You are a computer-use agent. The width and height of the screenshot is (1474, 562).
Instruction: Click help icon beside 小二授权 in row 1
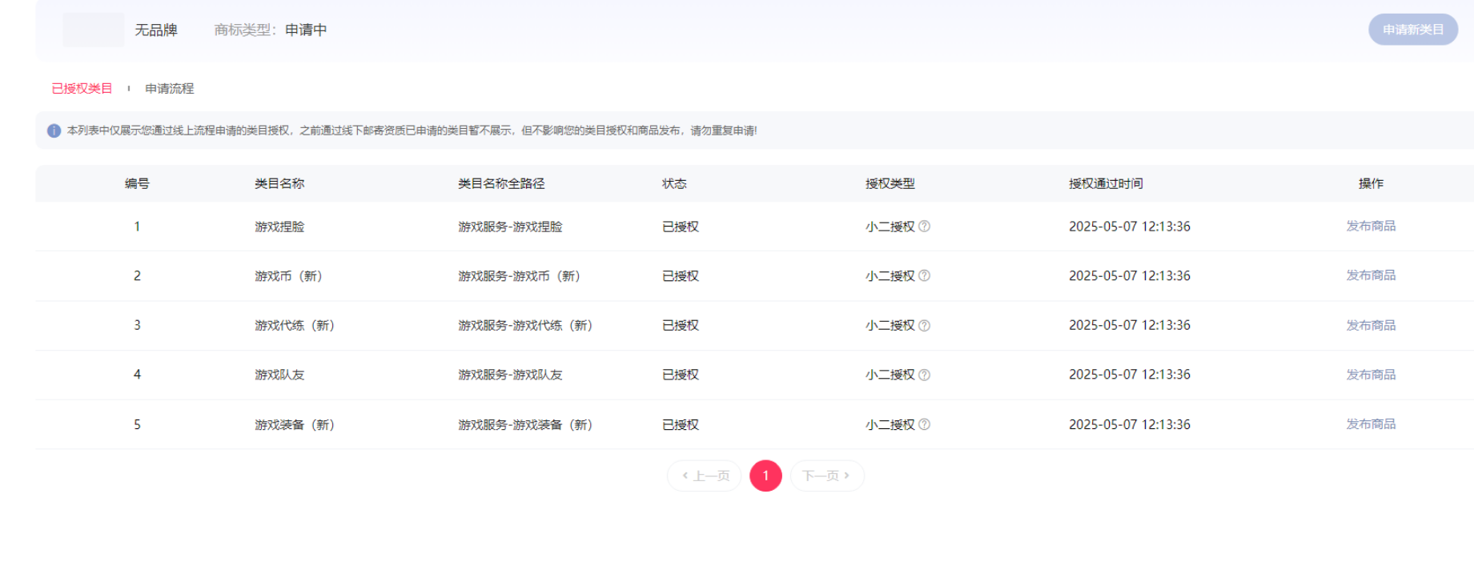924,227
